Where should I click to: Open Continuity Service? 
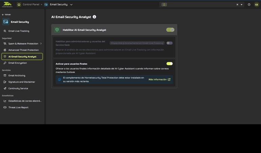tap(18, 88)
